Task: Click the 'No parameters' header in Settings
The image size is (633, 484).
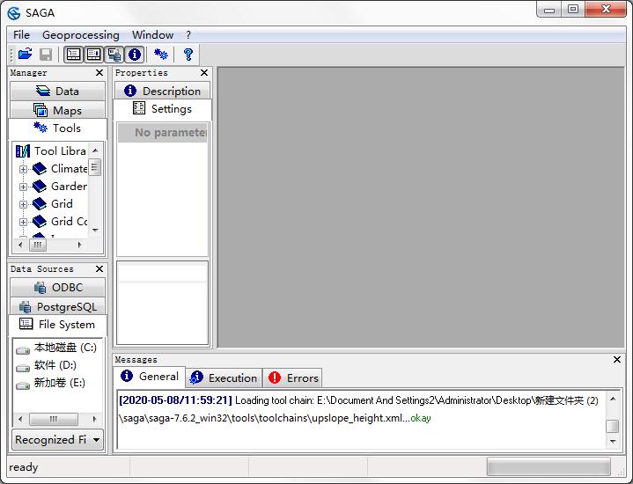Action: click(x=162, y=133)
